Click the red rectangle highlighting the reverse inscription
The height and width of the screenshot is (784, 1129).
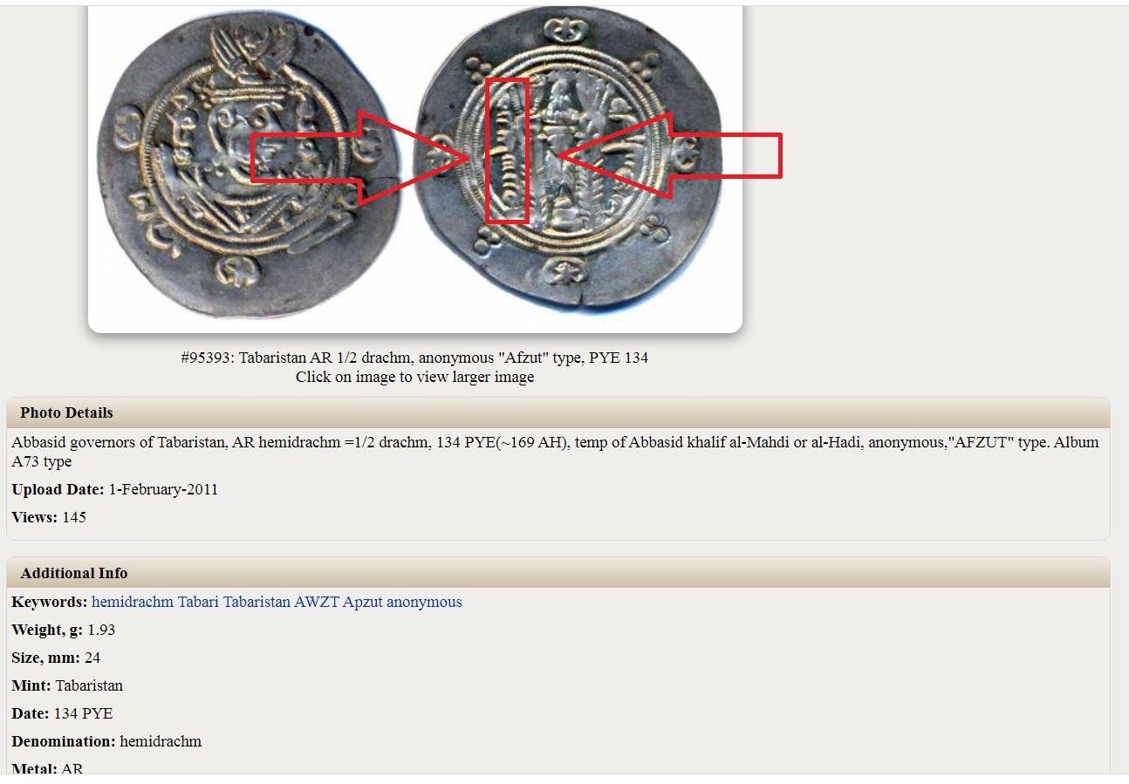click(x=507, y=150)
